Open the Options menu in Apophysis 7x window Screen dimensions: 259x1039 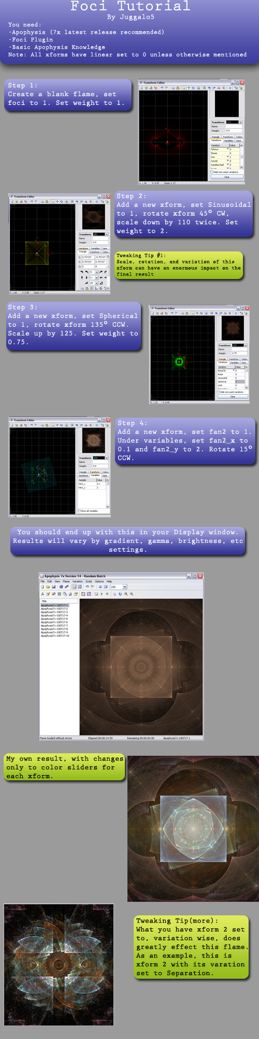pyautogui.click(x=99, y=581)
